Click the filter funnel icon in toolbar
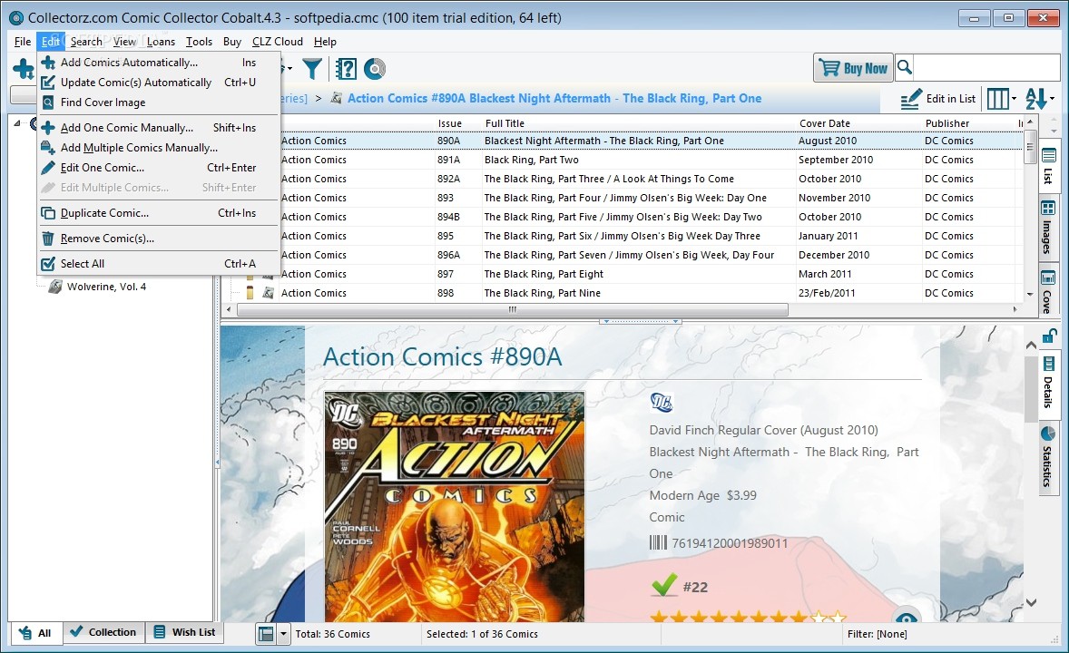Image resolution: width=1069 pixels, height=653 pixels. click(x=311, y=69)
